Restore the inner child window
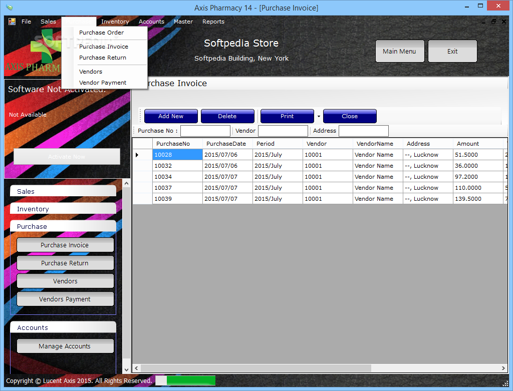 coord(493,22)
